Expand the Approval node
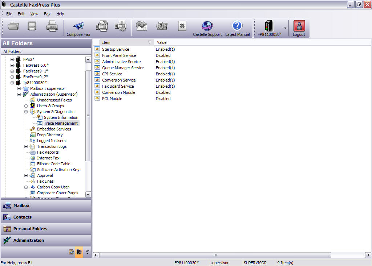Image resolution: width=372 pixels, height=266 pixels. click(26, 176)
